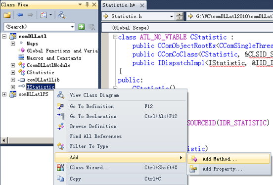Expand the CStatistic class node
The height and width of the screenshot is (185, 273).
tap(13, 73)
